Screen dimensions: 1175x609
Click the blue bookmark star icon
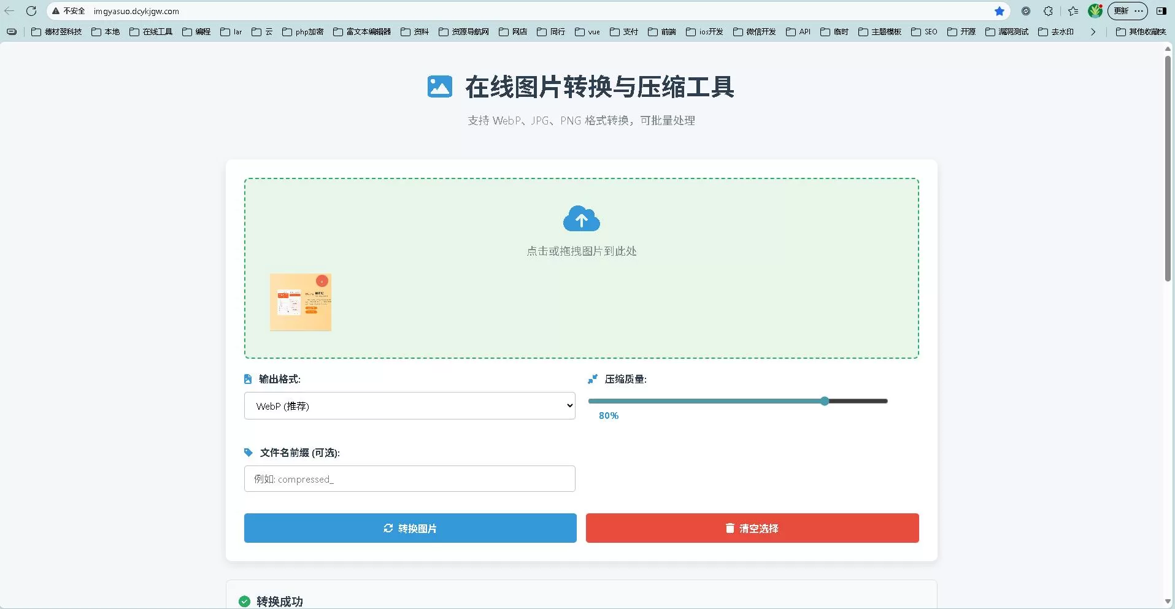(999, 11)
